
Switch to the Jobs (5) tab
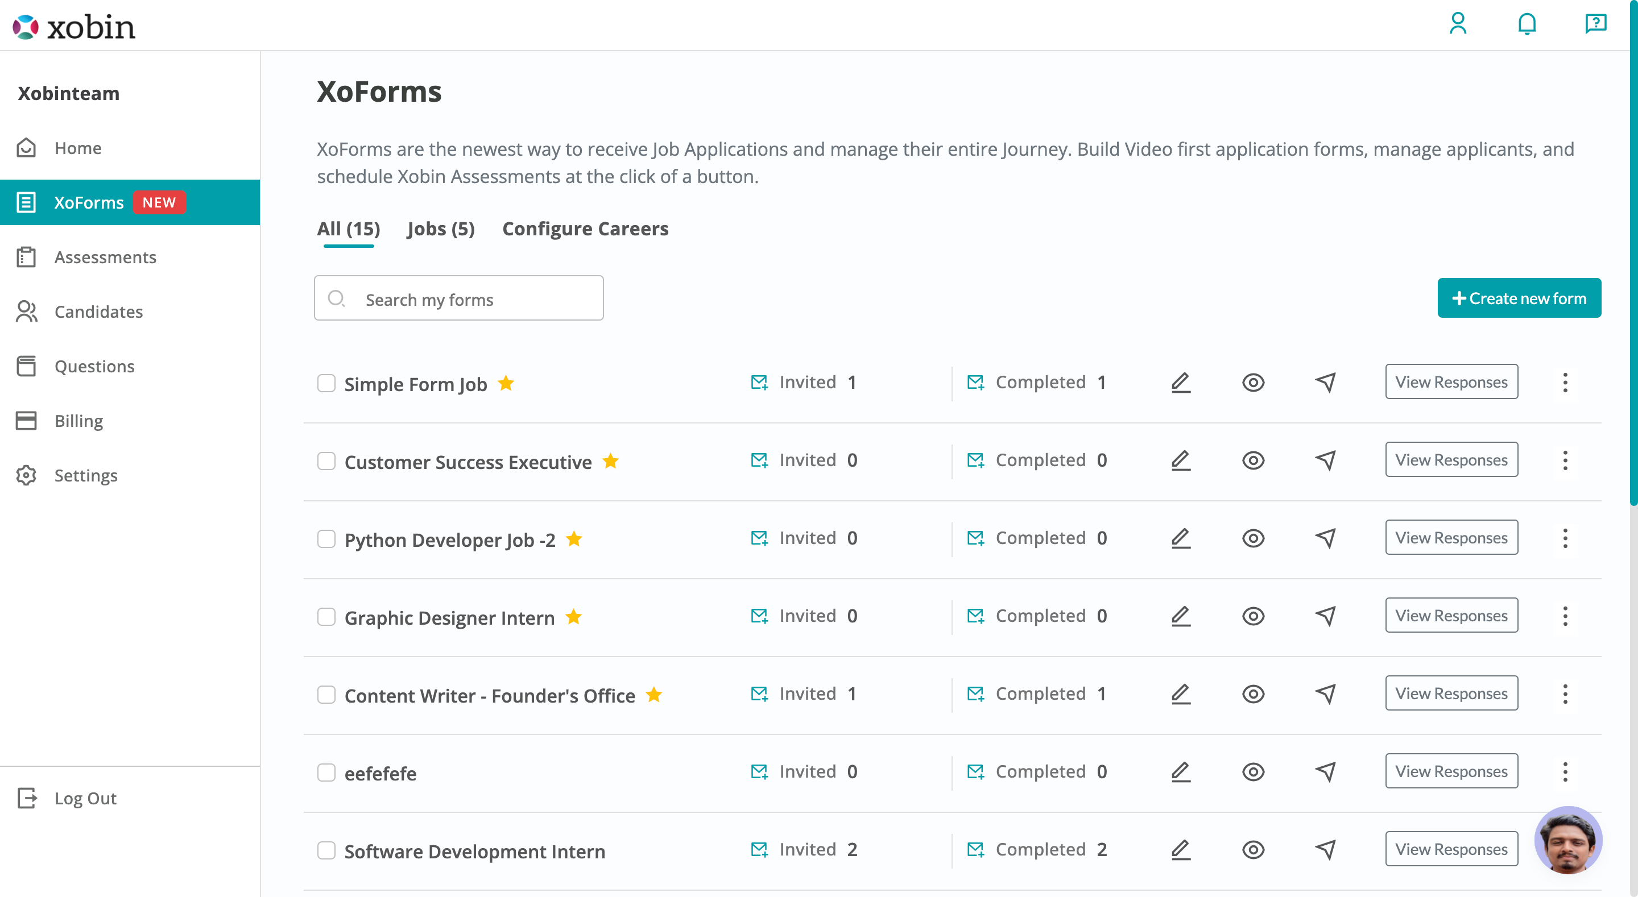point(441,229)
